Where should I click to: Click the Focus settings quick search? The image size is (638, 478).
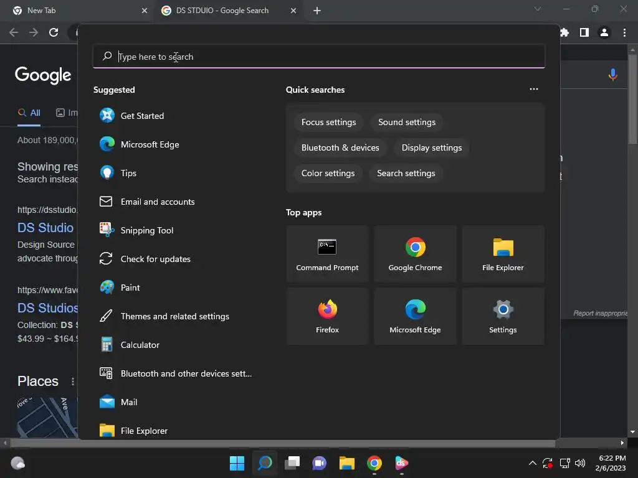pyautogui.click(x=328, y=123)
